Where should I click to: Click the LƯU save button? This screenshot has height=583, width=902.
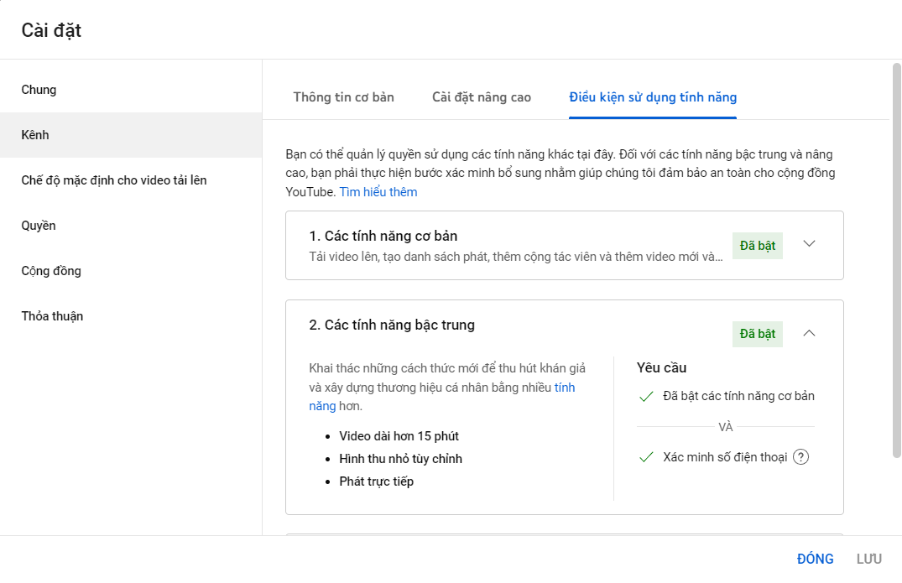868,559
